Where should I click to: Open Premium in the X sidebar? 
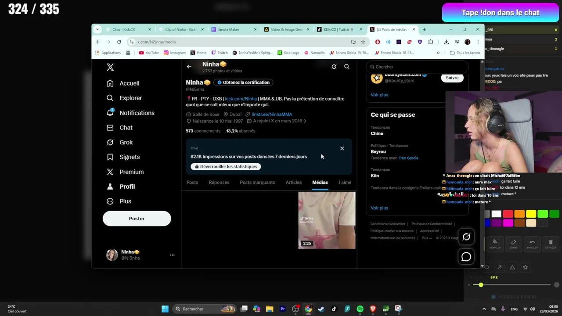click(125, 172)
